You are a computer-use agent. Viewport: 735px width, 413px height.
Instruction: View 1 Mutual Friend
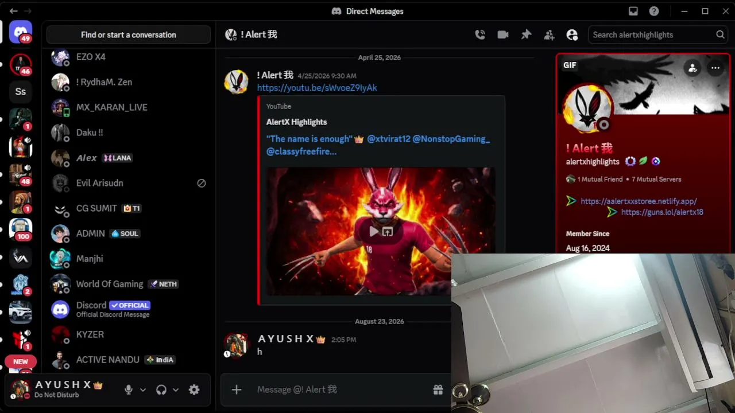[594, 179]
